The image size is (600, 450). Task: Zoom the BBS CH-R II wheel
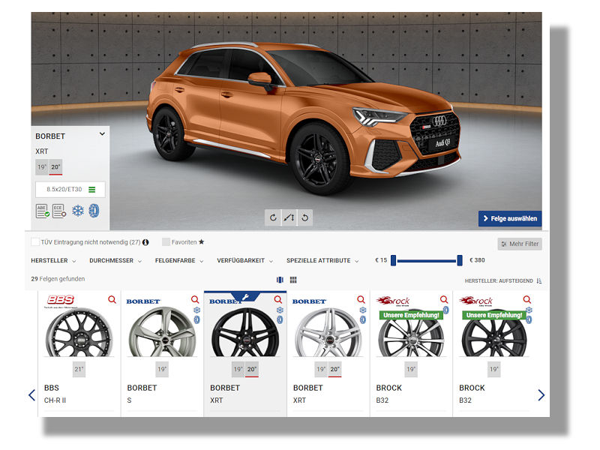pos(112,299)
